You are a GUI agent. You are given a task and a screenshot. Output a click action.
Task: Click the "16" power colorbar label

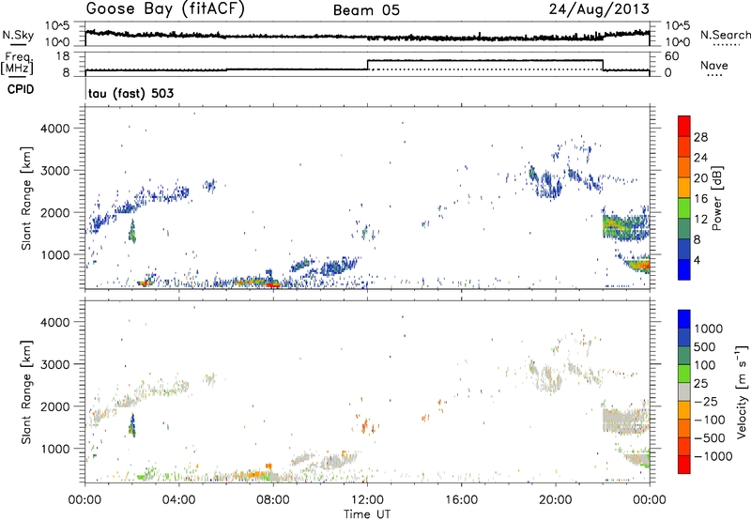point(700,199)
